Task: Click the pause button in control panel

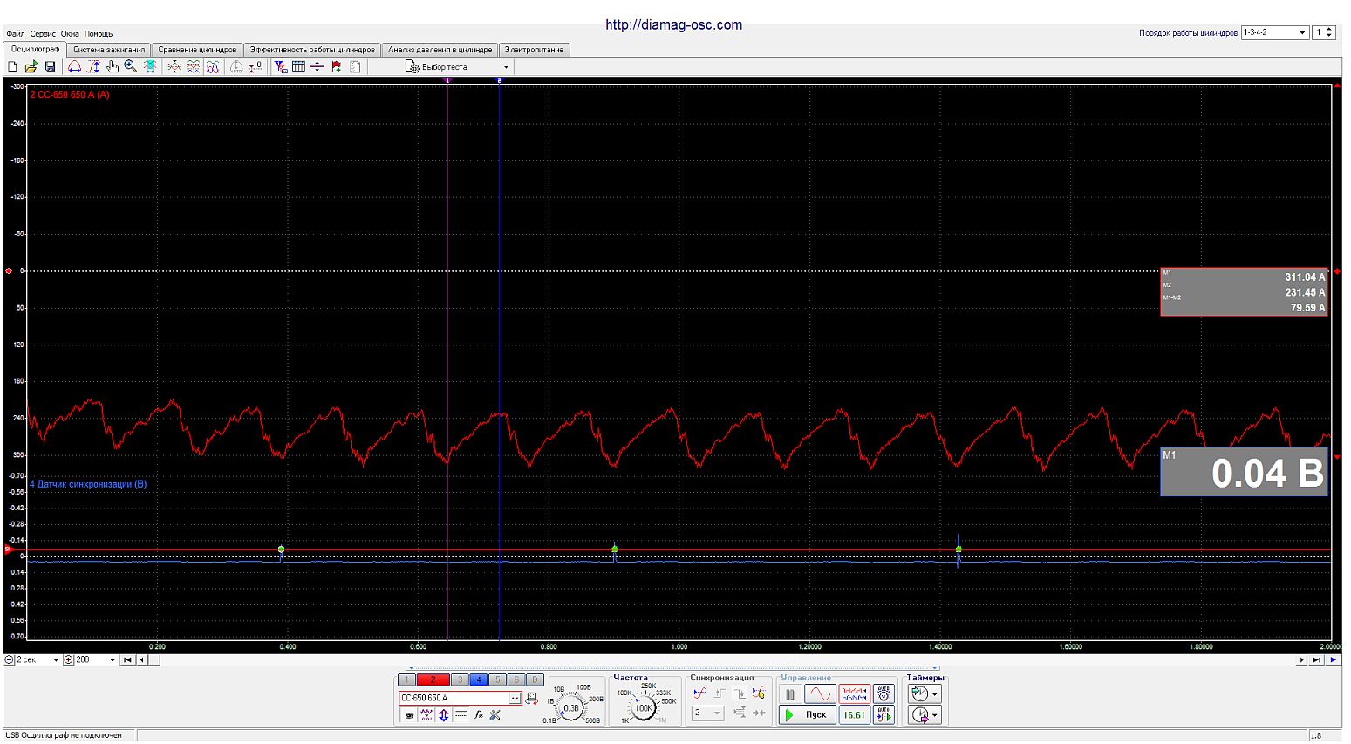Action: coord(790,695)
